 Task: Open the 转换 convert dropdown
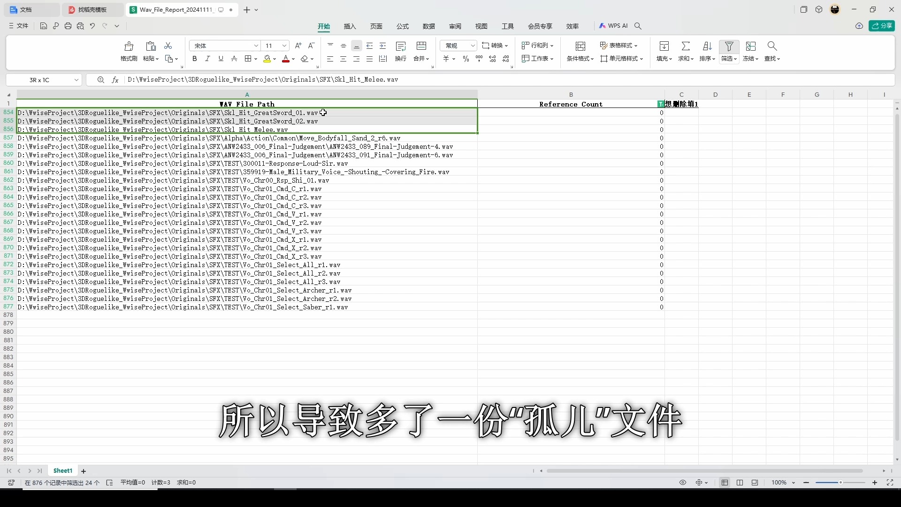[495, 46]
